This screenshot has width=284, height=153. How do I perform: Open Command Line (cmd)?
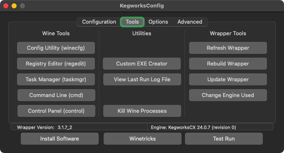coord(56,95)
